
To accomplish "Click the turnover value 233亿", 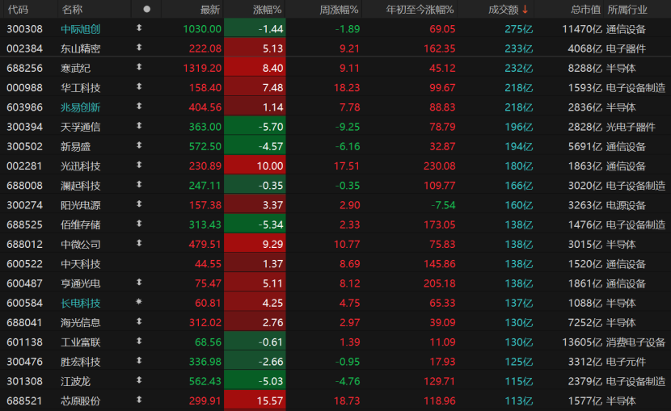I will tap(519, 48).
